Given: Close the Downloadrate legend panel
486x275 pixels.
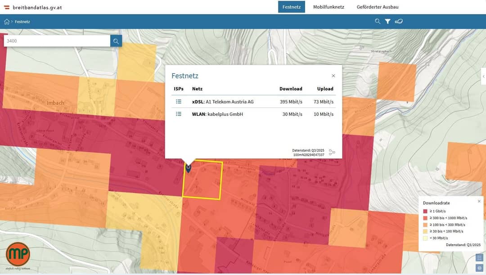Looking at the screenshot, I should 479,201.
